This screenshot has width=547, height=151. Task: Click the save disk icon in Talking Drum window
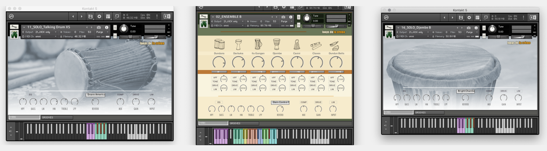pos(90,16)
